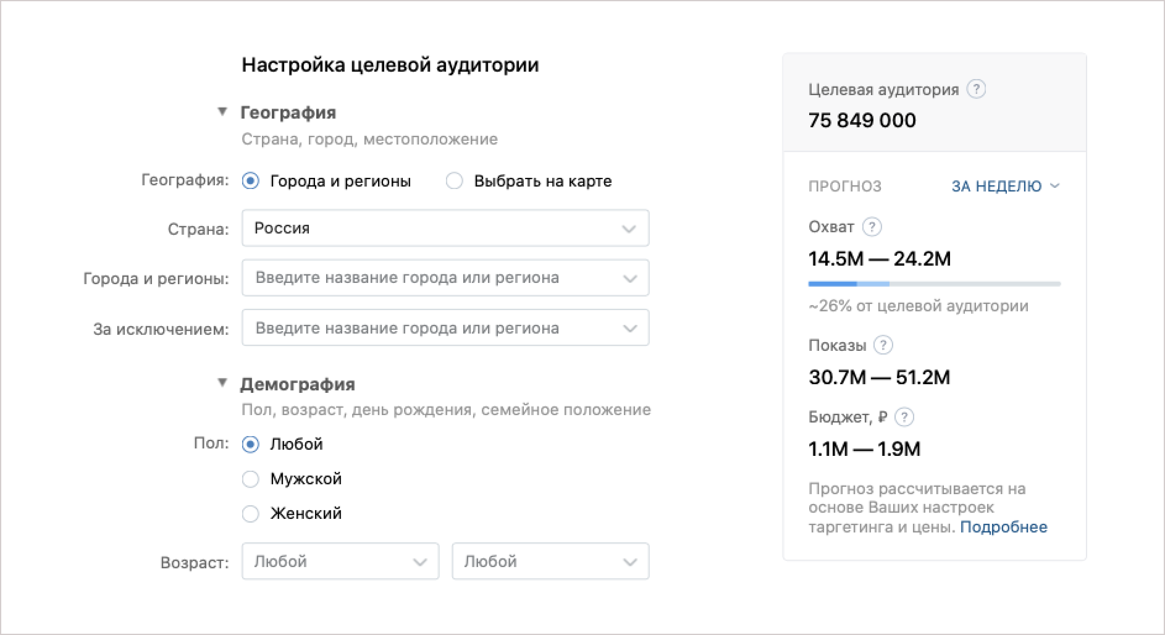Click the impressions value 30.7M — 51.2M
Image resolution: width=1165 pixels, height=635 pixels.
click(880, 377)
